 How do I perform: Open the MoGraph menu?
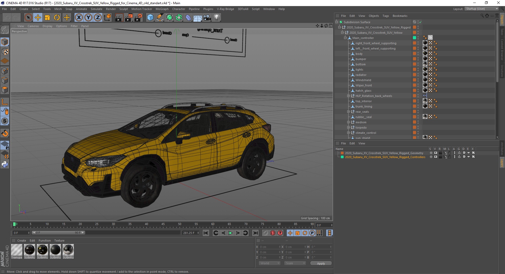tap(162, 9)
